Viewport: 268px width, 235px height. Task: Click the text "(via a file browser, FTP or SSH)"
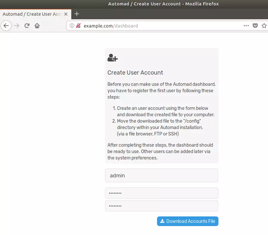[x=148, y=134]
